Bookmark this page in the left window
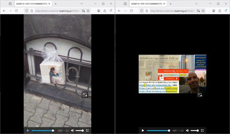Image resolution: width=230 pixels, height=134 pixels. tap(88, 11)
